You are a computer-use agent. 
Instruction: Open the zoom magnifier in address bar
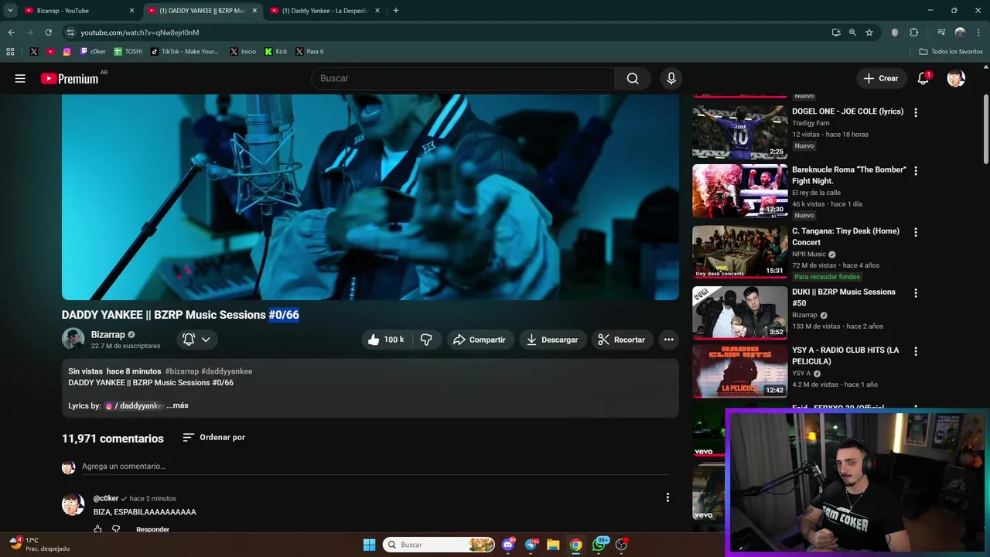click(852, 32)
